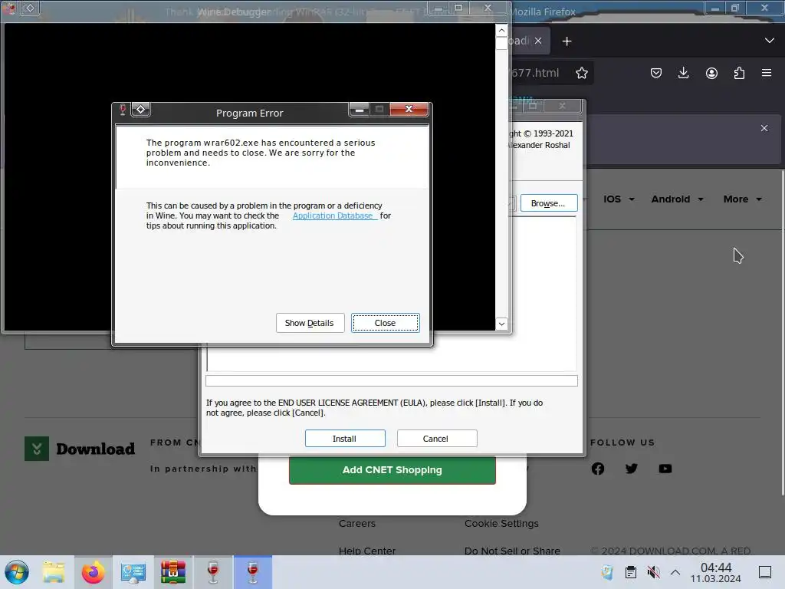Expand Firefox list all tabs chevron
This screenshot has width=785, height=589.
[x=770, y=41]
